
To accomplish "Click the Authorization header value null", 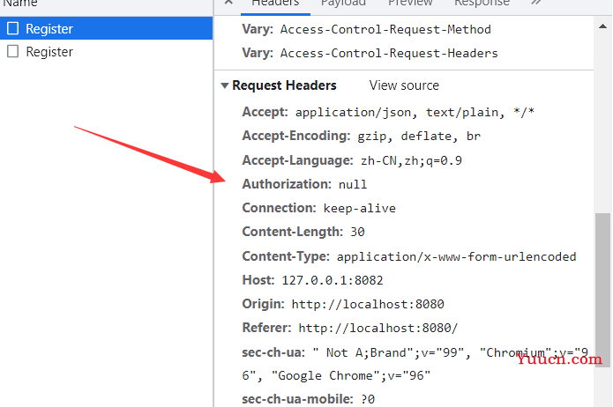I will pyautogui.click(x=353, y=184).
